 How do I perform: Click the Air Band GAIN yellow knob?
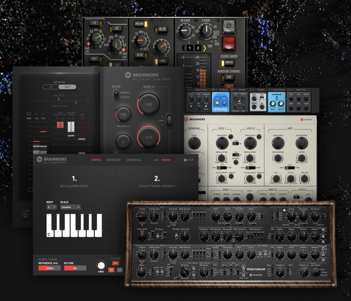217,102
